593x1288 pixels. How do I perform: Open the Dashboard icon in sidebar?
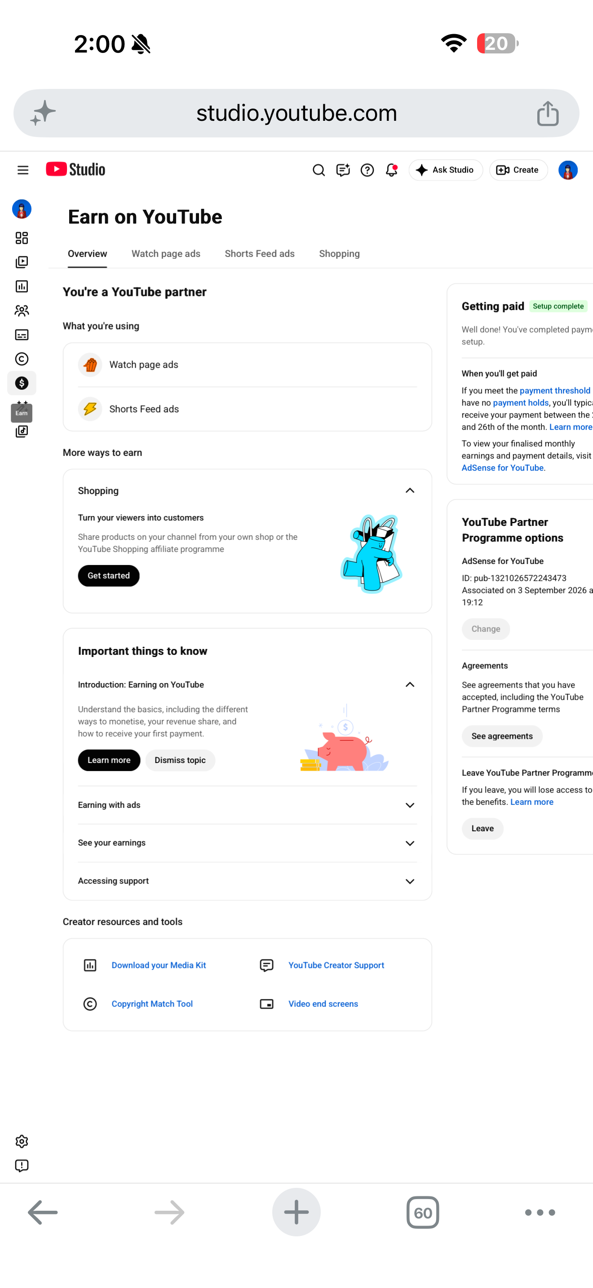point(22,238)
